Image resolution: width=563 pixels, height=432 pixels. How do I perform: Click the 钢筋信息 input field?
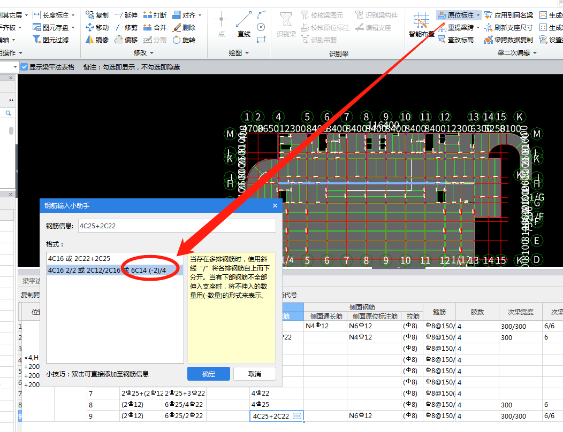point(177,226)
